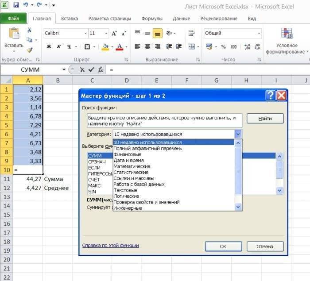Switch to the Формулы ribbon tab

(x=152, y=19)
